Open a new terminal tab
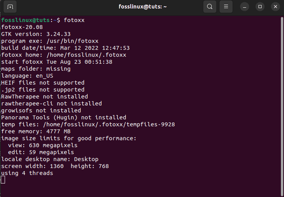 10,7
